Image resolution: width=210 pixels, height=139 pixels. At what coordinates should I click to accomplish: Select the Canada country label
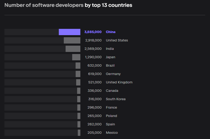coord(112,91)
